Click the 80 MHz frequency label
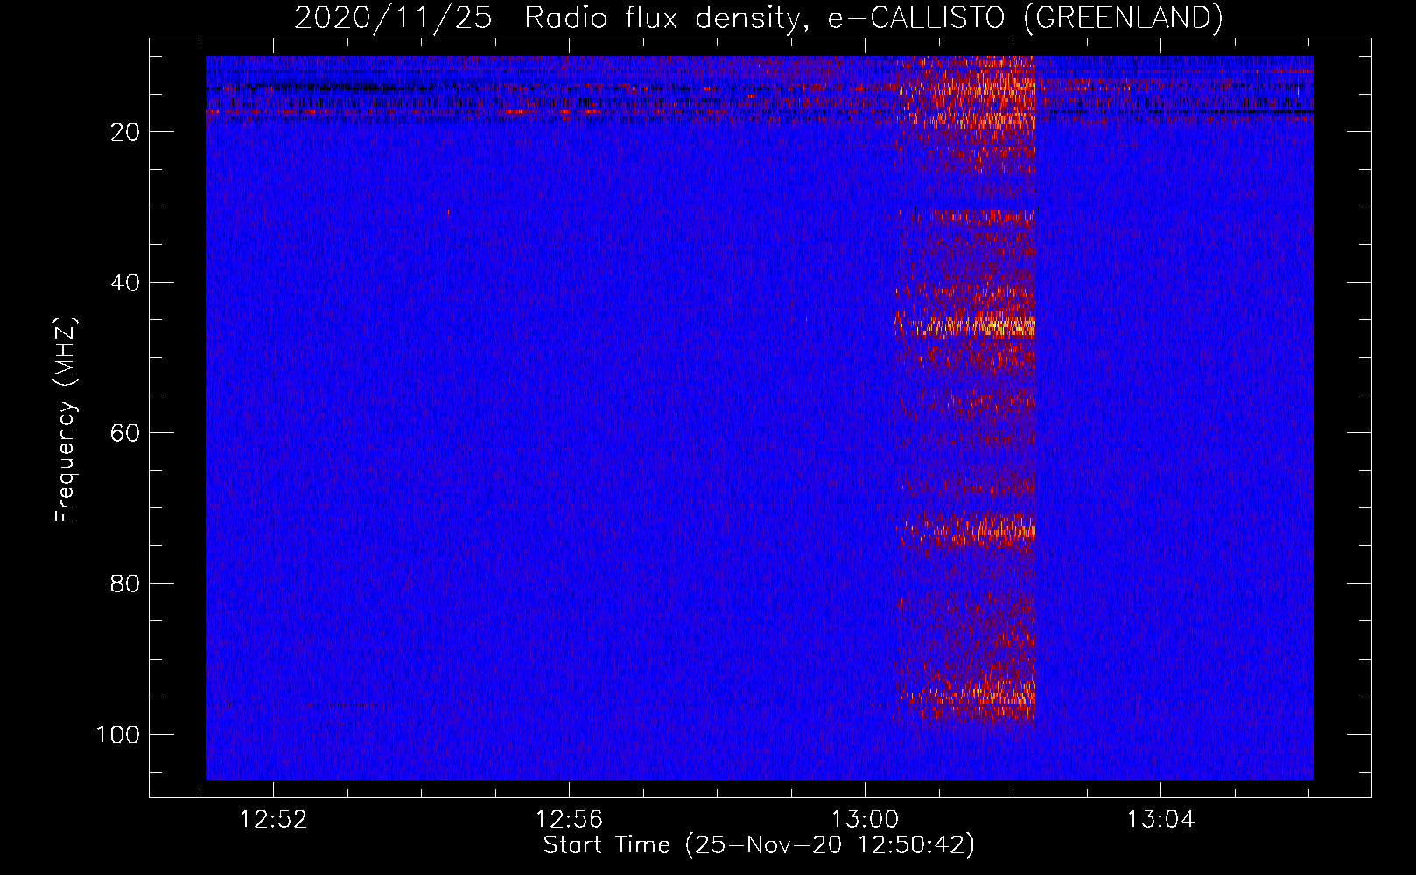Image resolution: width=1416 pixels, height=875 pixels. pos(125,584)
